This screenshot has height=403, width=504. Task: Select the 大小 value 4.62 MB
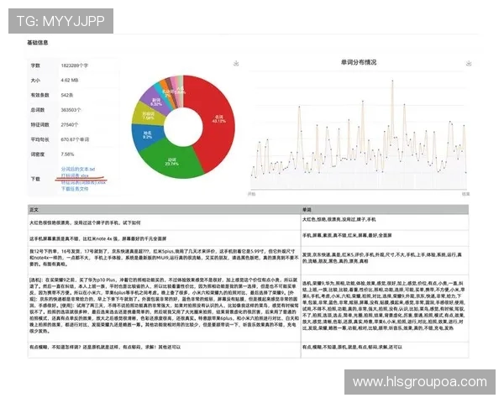pyautogui.click(x=70, y=81)
